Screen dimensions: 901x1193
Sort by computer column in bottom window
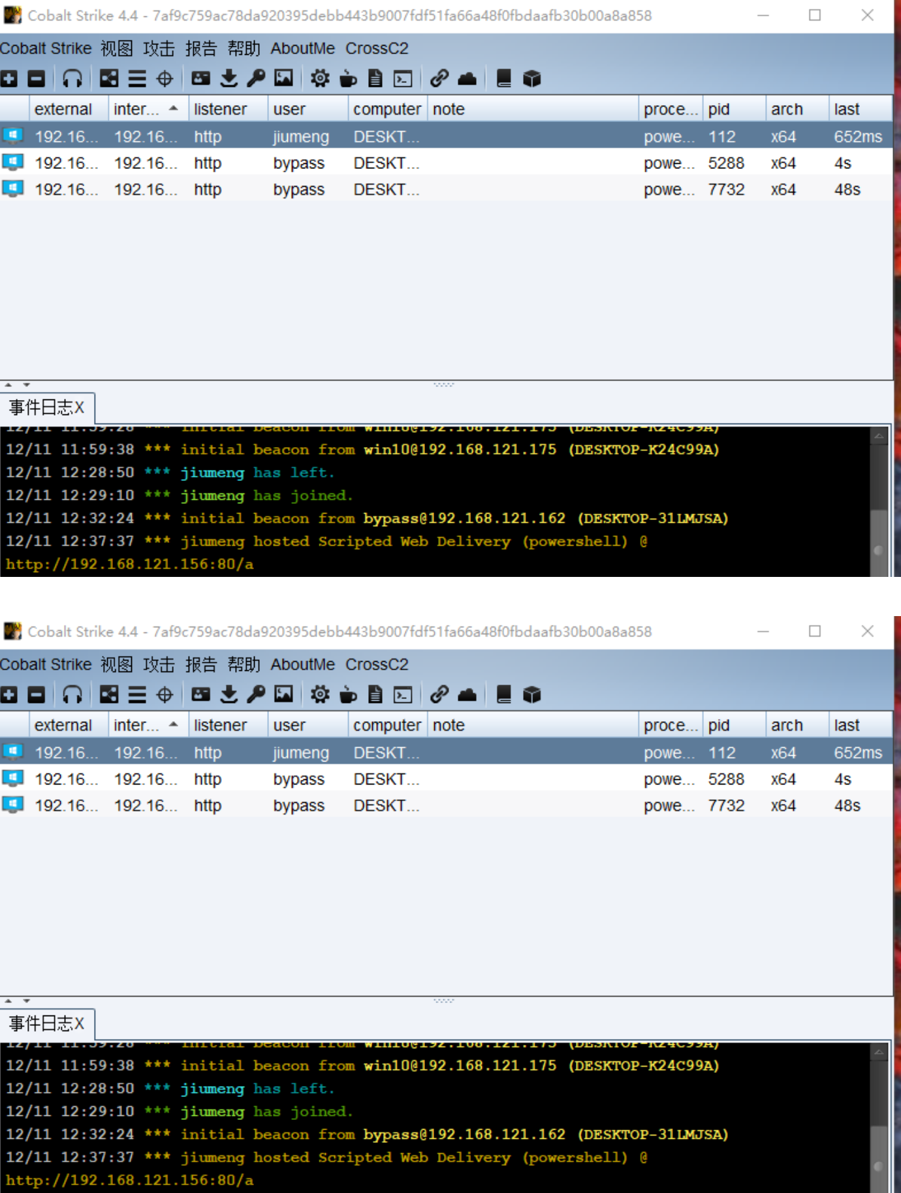(x=388, y=725)
